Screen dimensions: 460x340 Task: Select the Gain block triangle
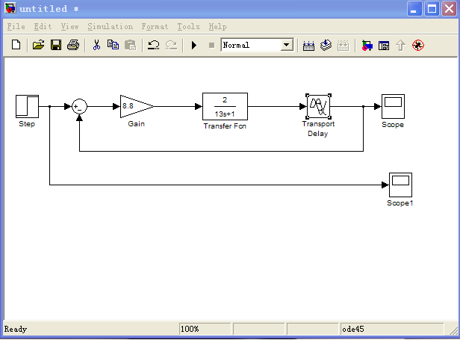(135, 107)
